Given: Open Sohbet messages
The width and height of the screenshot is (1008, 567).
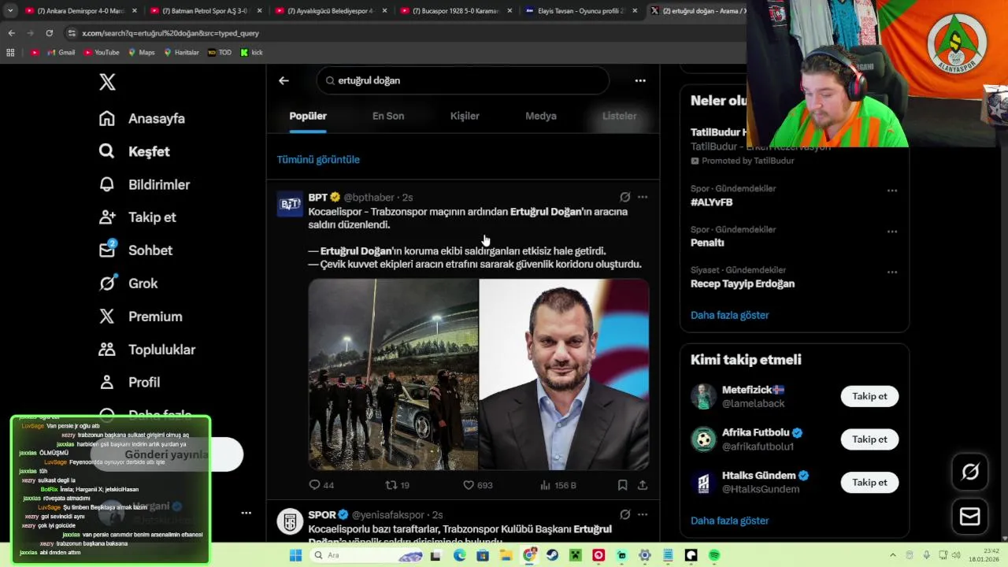Looking at the screenshot, I should pyautogui.click(x=135, y=250).
